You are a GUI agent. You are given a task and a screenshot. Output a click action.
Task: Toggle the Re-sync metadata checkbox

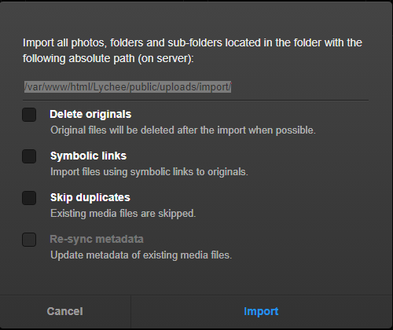click(x=29, y=240)
